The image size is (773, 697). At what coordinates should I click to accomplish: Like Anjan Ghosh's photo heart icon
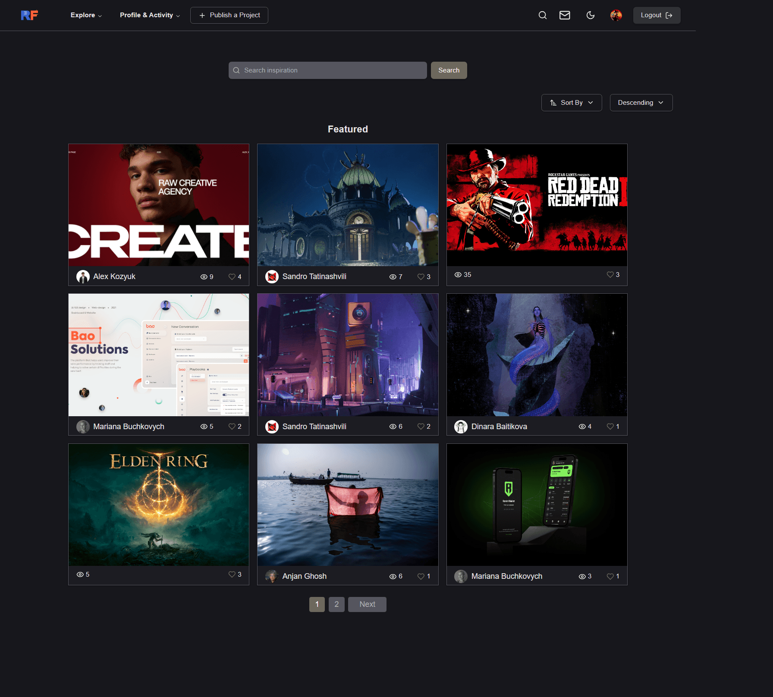[x=421, y=576]
